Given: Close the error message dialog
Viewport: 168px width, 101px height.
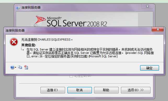Looking at the screenshot, I should coord(158,29).
